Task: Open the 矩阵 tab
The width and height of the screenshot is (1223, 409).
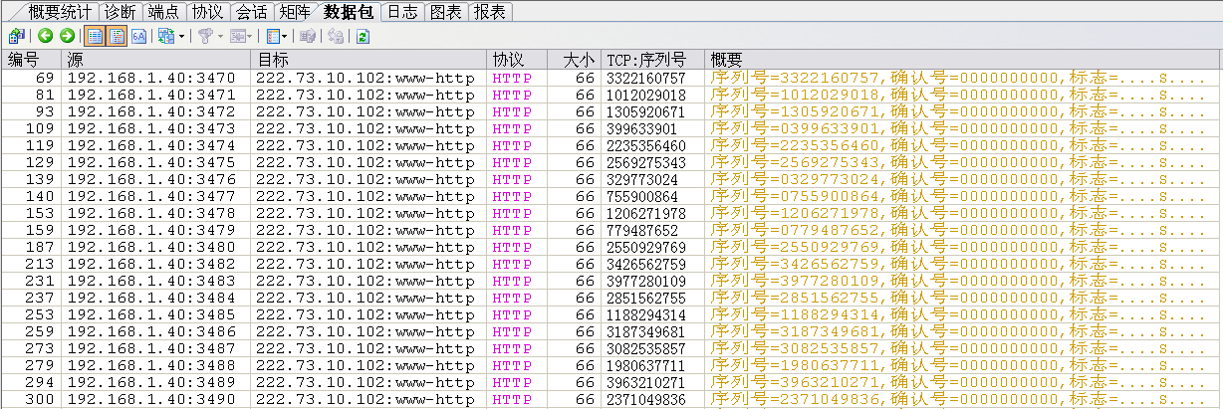Action: point(294,12)
